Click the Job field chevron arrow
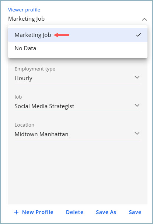Viewport: 153px width, 224px height. pyautogui.click(x=137, y=105)
